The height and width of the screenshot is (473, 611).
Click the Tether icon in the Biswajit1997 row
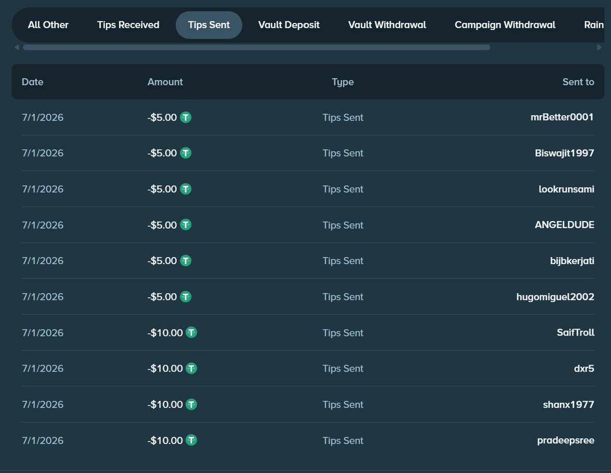coord(186,153)
